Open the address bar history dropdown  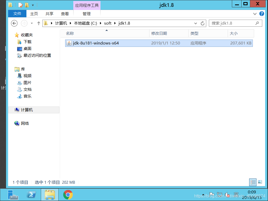(x=196, y=23)
